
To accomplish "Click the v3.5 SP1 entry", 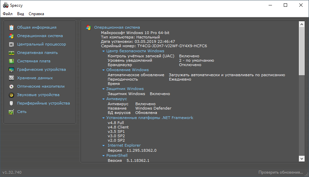I will tap(116, 131).
